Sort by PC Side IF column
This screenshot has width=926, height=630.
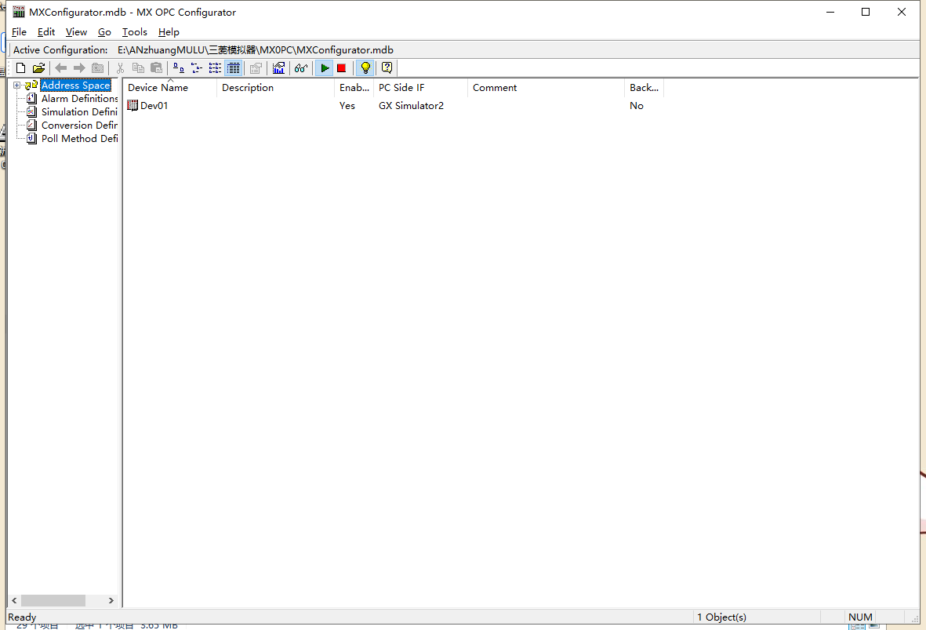coord(420,87)
